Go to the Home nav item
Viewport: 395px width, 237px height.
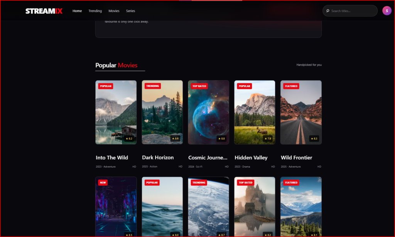[77, 11]
